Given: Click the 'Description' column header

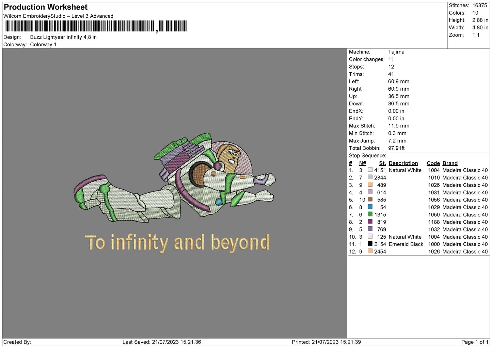Looking at the screenshot, I should [x=403, y=163].
